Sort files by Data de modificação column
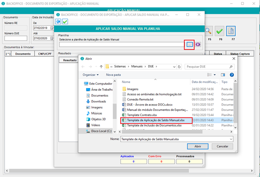 (205, 82)
